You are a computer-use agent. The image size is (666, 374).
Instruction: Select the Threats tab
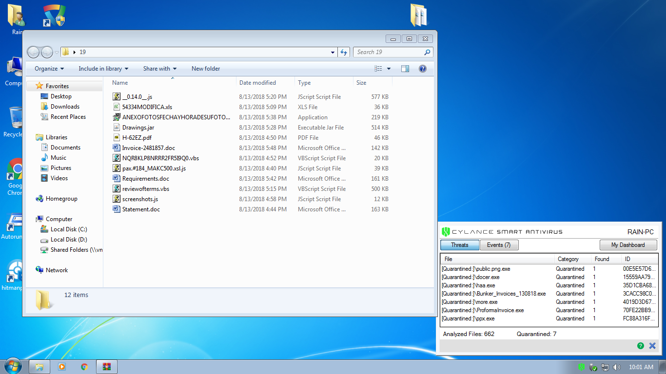[x=459, y=245]
